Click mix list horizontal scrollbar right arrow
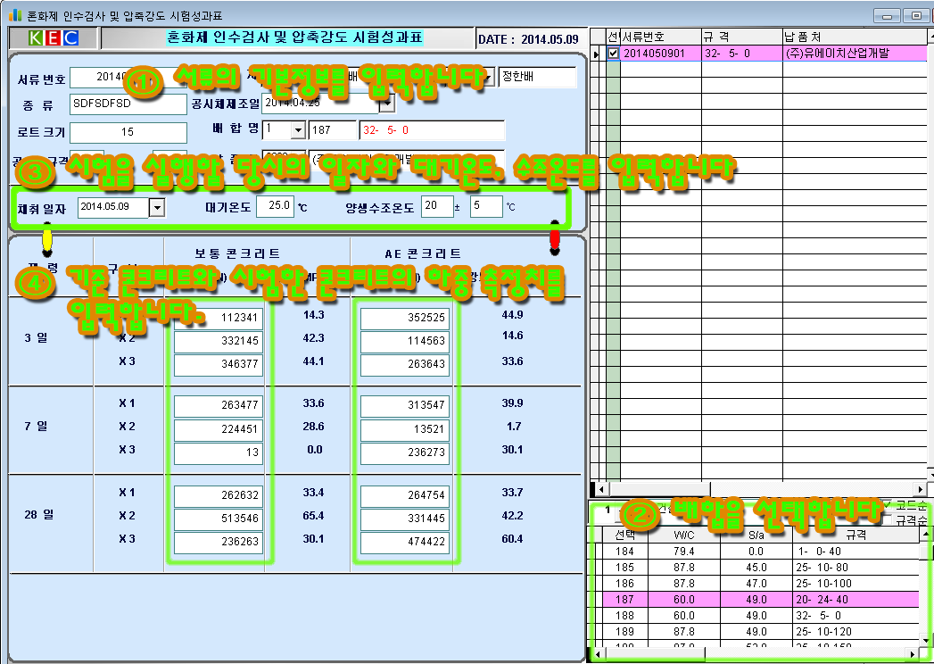The width and height of the screenshot is (934, 664). click(913, 654)
